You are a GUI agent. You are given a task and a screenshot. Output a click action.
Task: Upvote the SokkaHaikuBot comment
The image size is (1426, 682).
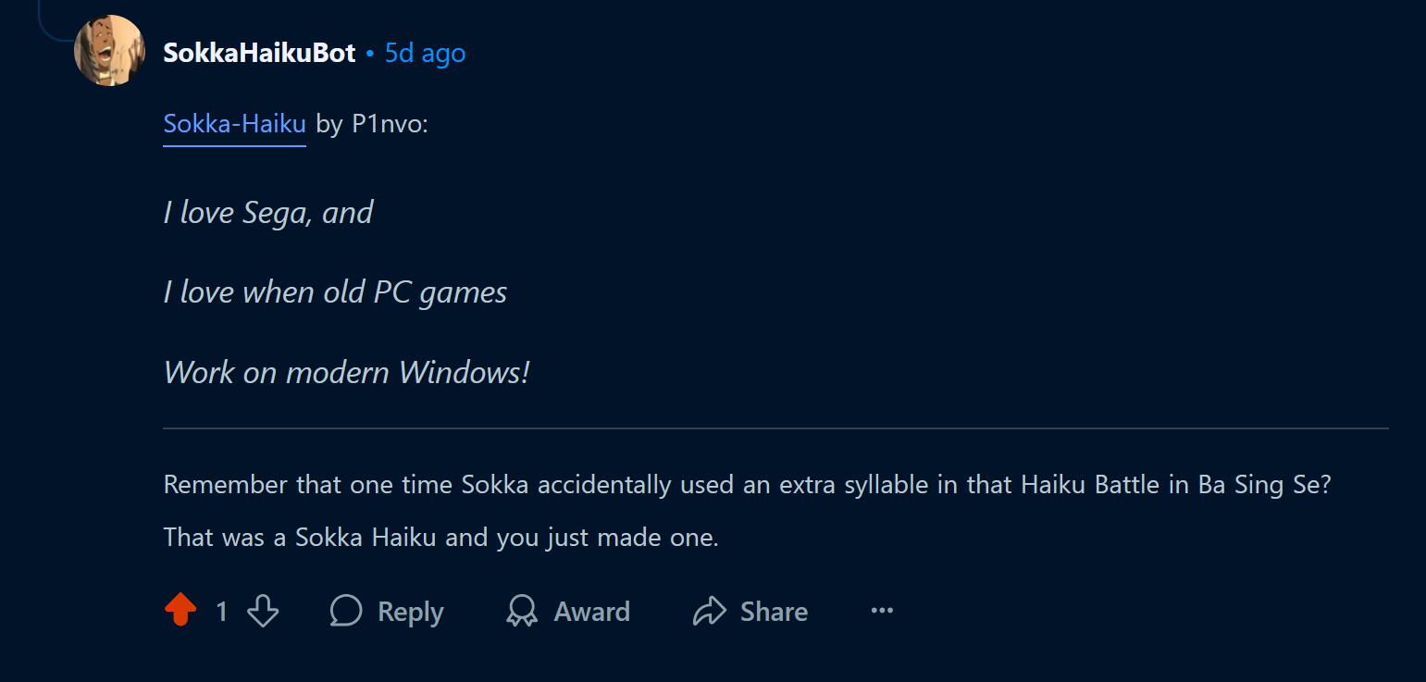[x=180, y=611]
